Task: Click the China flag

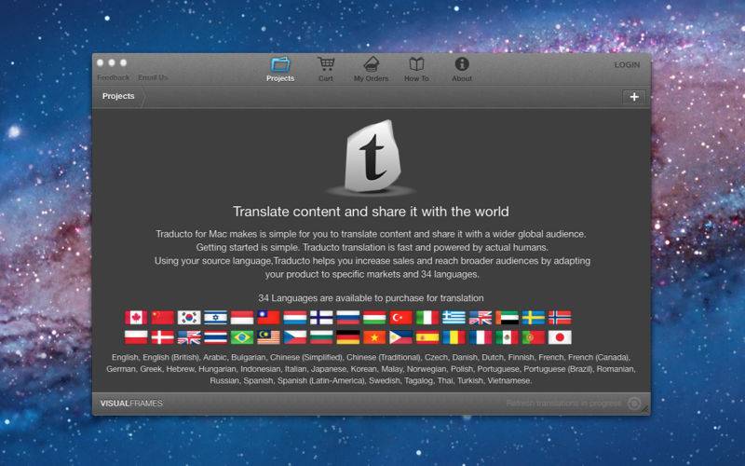Action: (x=162, y=318)
